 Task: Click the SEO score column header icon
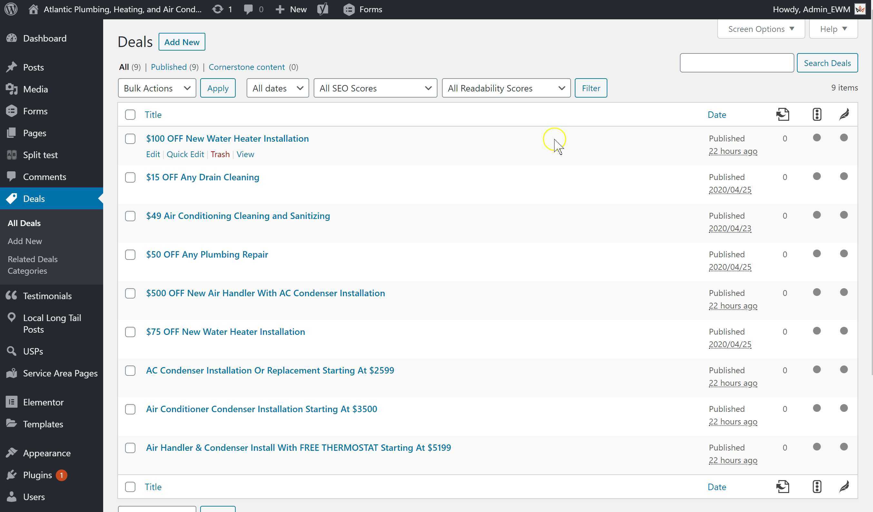[x=817, y=115]
